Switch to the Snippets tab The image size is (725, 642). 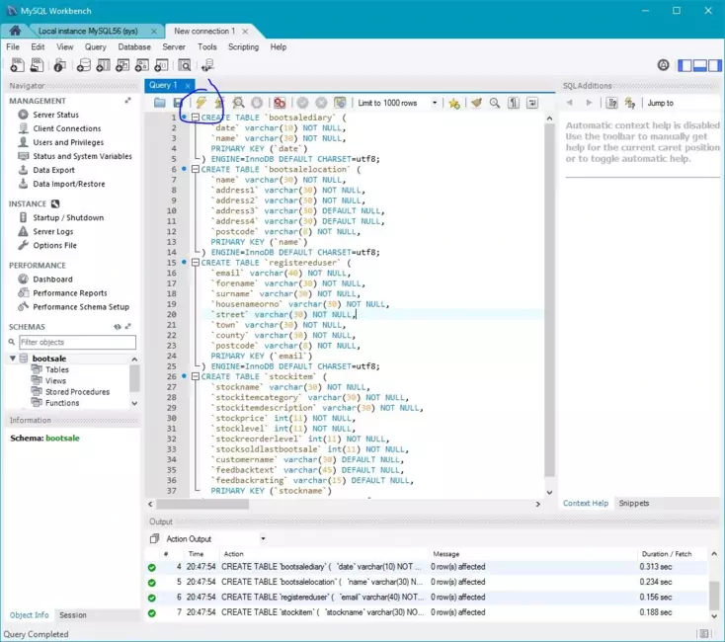[x=634, y=503]
